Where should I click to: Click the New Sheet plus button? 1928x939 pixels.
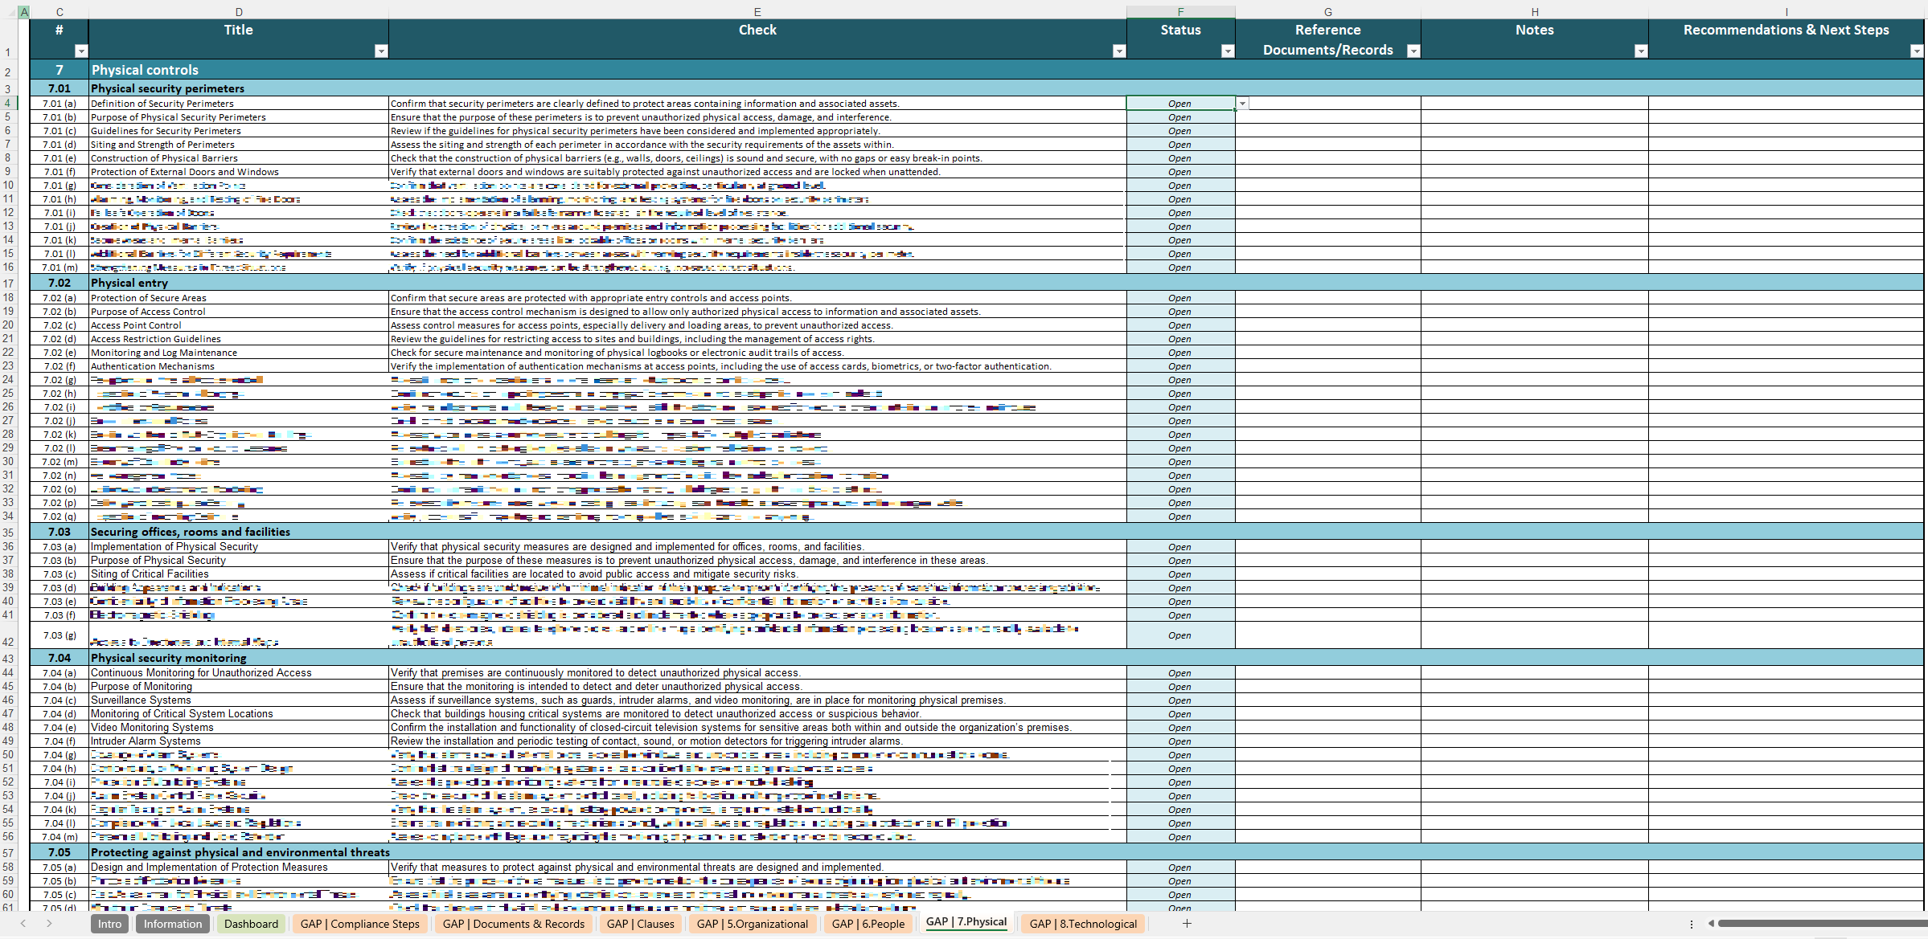pos(1188,924)
